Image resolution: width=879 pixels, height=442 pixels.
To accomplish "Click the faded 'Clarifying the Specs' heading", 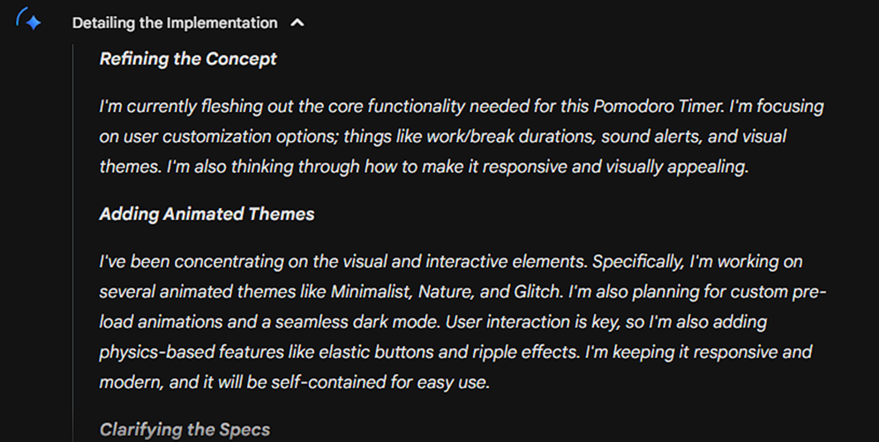I will pyautogui.click(x=184, y=430).
